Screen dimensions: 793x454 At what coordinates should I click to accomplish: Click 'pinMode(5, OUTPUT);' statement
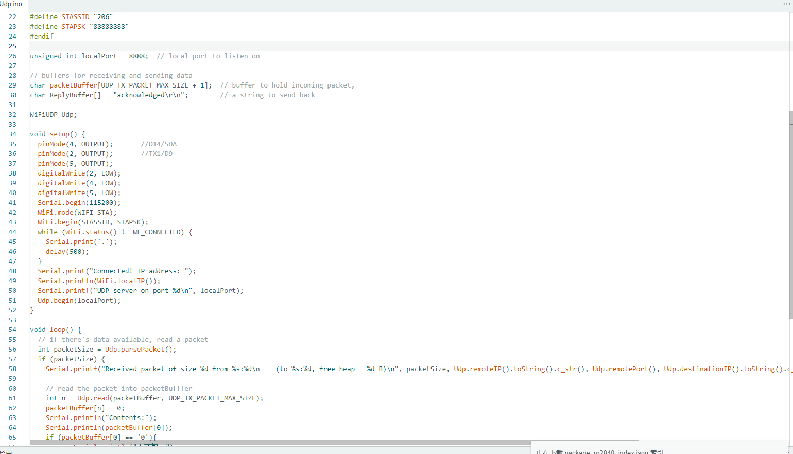[75, 164]
